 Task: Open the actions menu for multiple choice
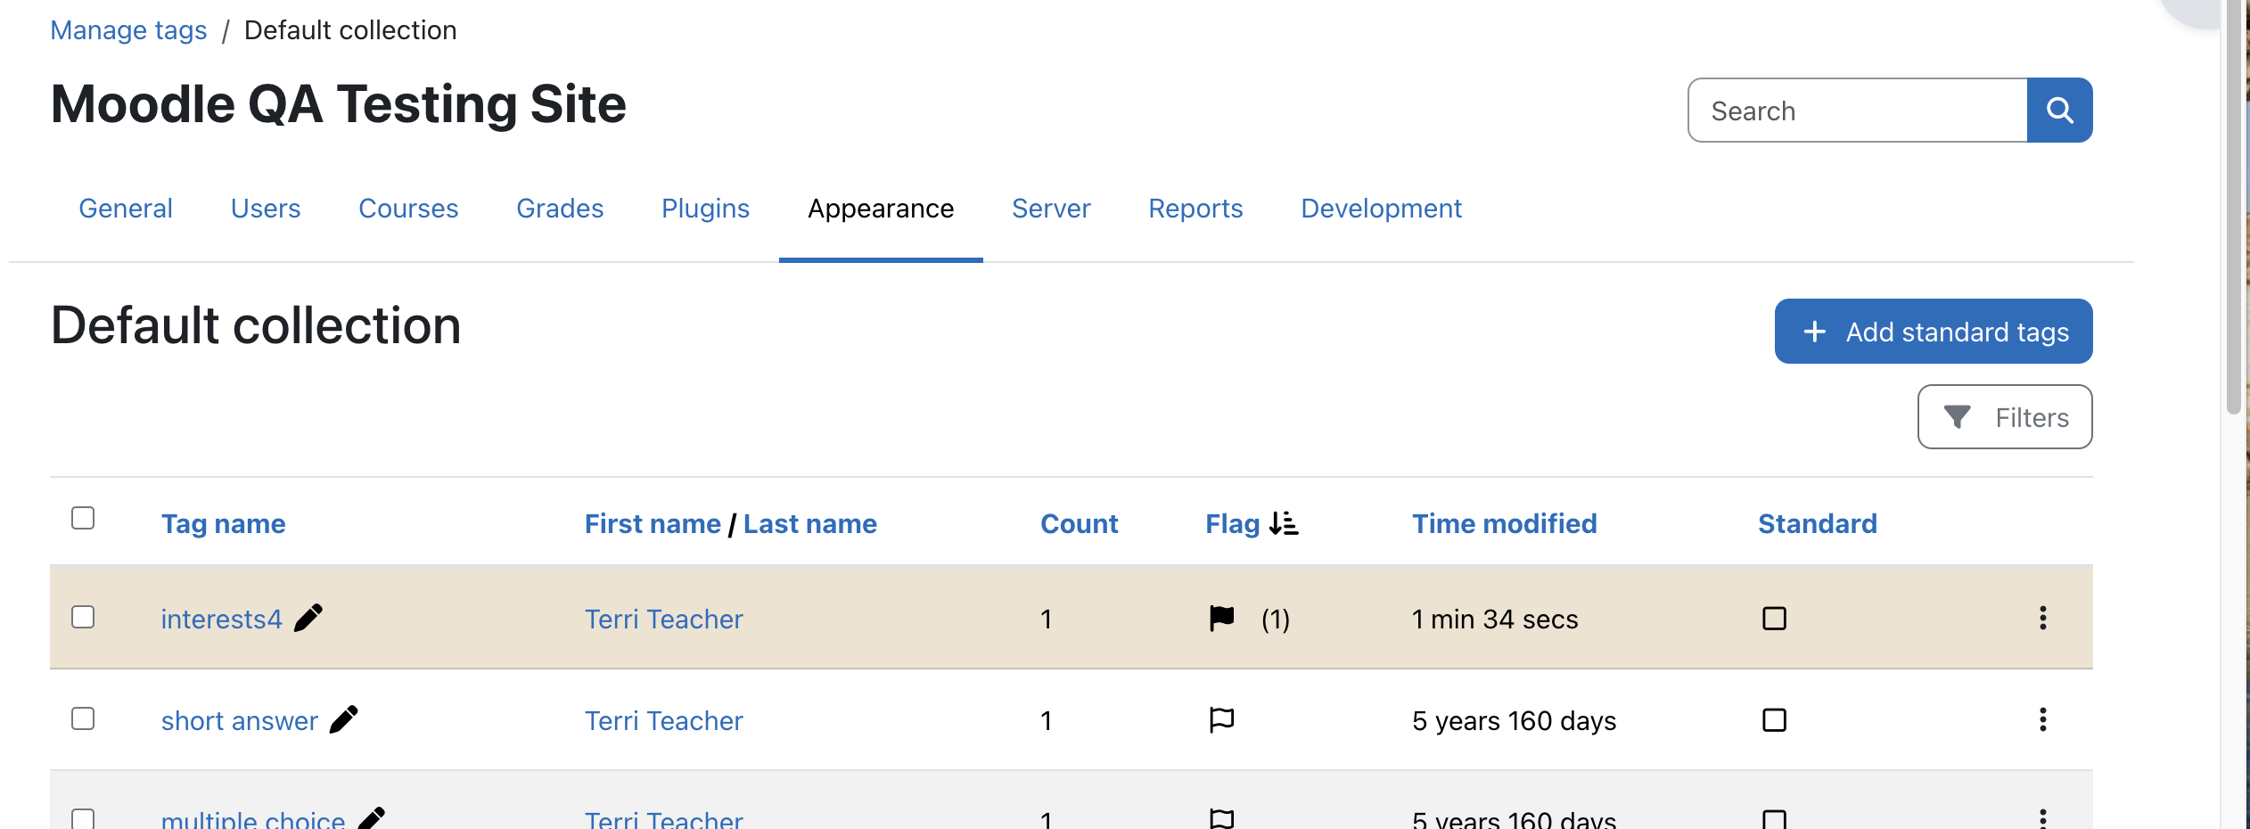click(2042, 818)
